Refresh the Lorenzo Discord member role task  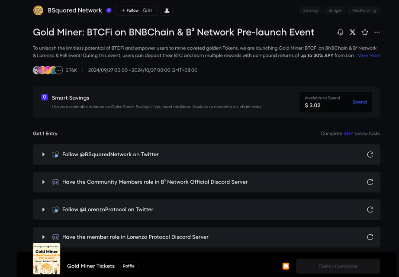tap(370, 237)
